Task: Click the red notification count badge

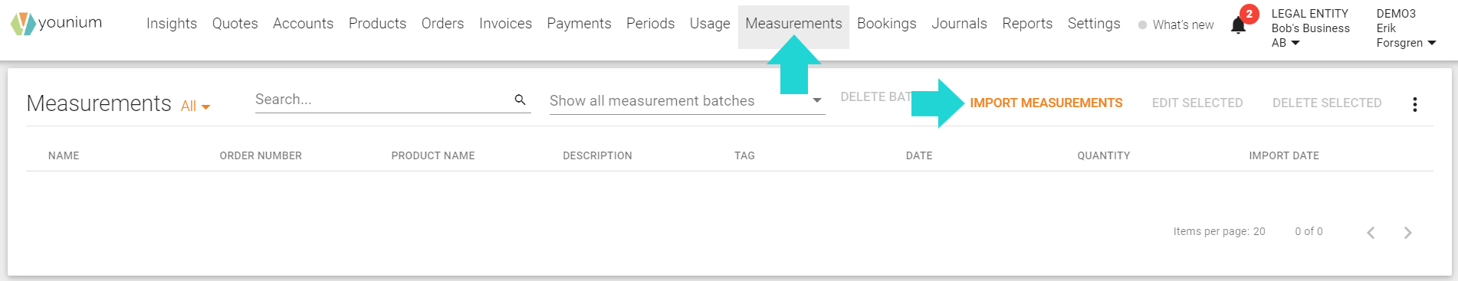Action: coord(1249,14)
